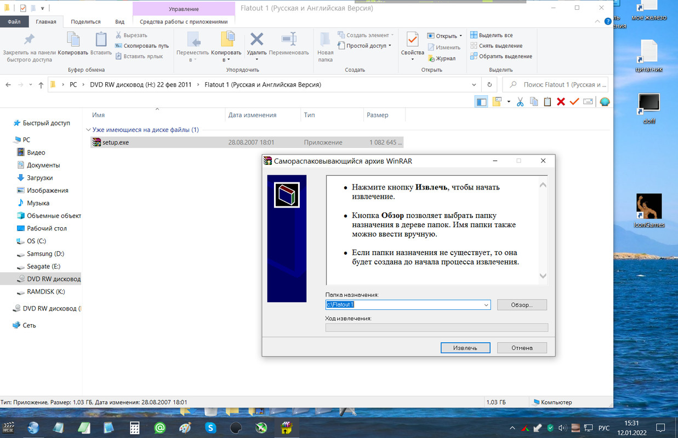Viewport: 678px width, 438px height.
Task: Click the orange checkmark icon in mini toolbar
Action: tap(574, 102)
